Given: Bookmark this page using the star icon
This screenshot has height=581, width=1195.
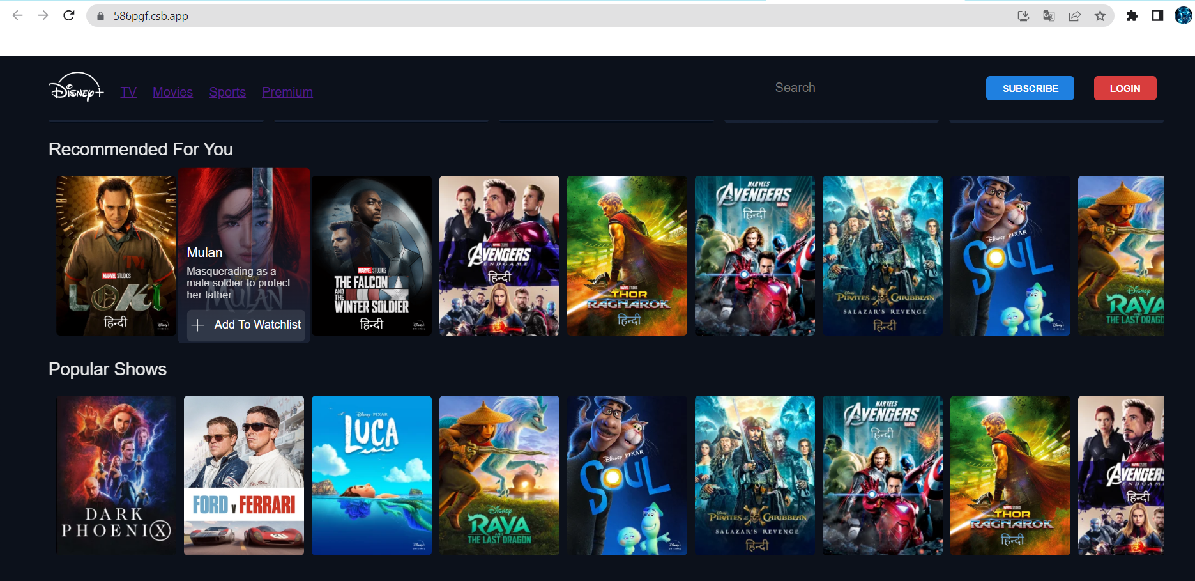Looking at the screenshot, I should (x=1100, y=15).
